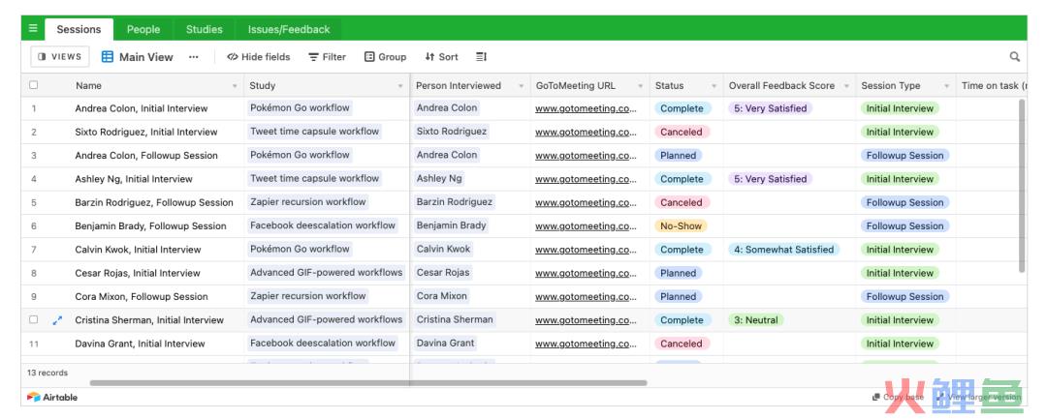Open the Session Type column dropdown arrow
The image size is (1047, 419).
(x=946, y=86)
